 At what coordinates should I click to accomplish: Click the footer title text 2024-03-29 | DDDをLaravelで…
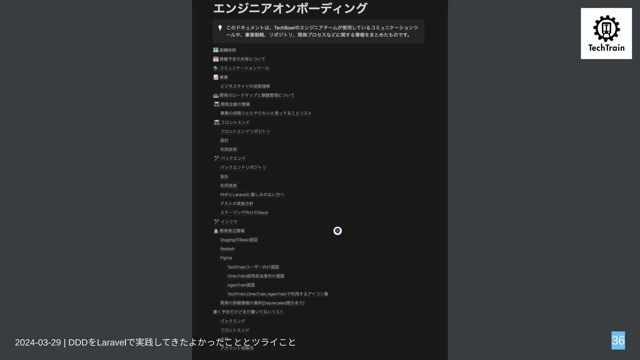click(x=155, y=342)
